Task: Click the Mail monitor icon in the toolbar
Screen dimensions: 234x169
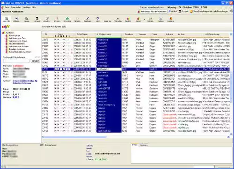Action: tap(98, 18)
